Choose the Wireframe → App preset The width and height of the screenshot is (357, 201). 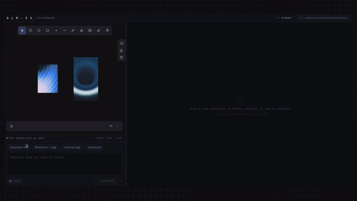click(46, 147)
